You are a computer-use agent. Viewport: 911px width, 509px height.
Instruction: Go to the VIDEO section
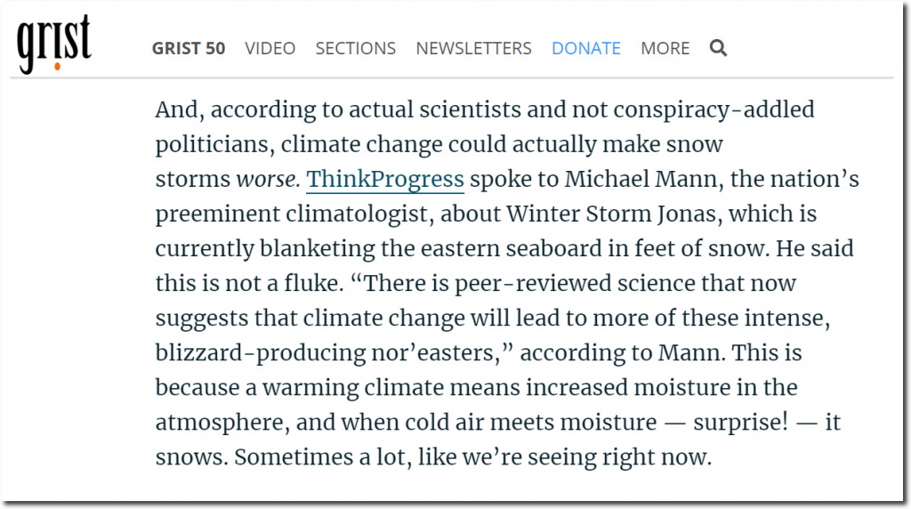click(270, 48)
